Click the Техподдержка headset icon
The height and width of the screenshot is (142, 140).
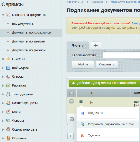tap(8, 94)
